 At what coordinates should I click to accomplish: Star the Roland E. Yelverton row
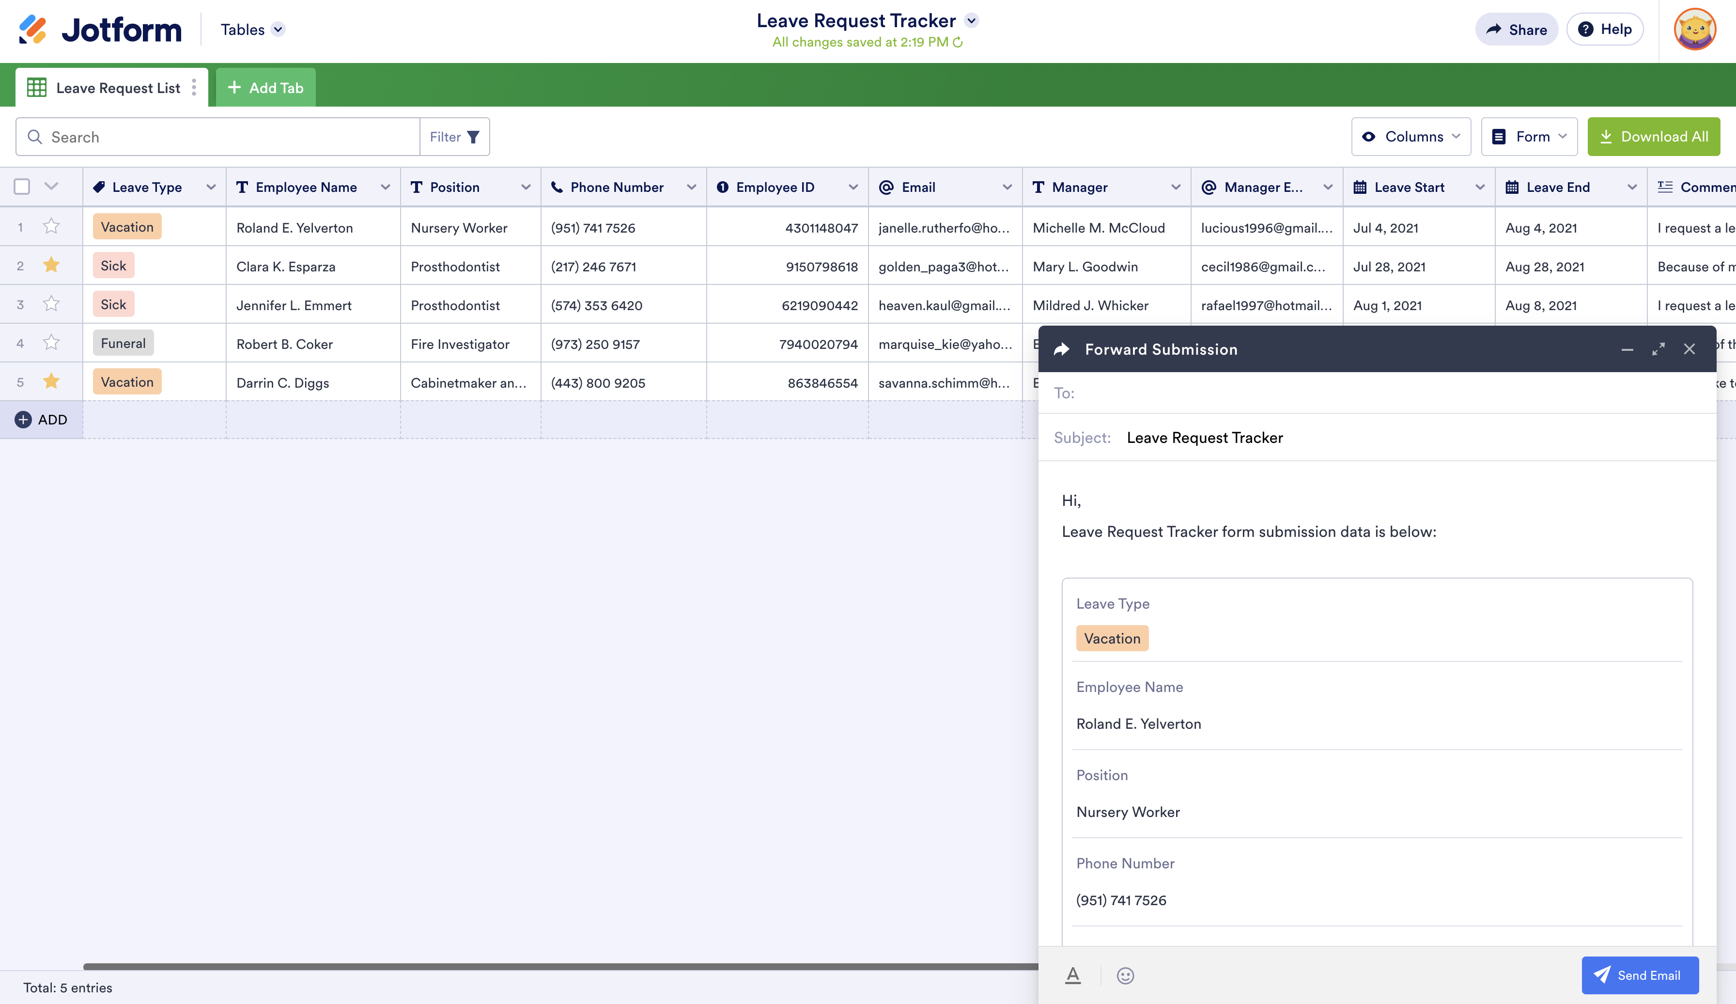click(51, 227)
